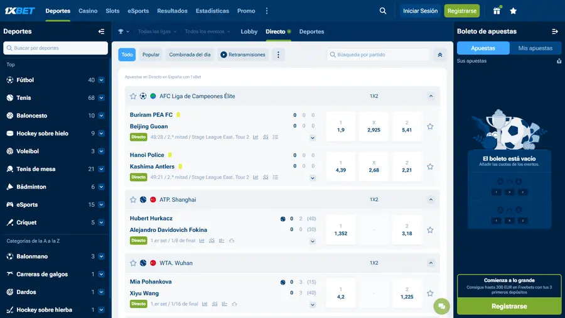Screen dimensions: 565x318
Task: Focus the Búsqueda por partido field
Action: coord(379,55)
